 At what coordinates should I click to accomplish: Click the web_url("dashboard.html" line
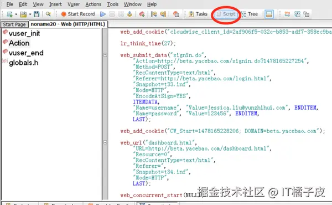pyautogui.click(x=158, y=143)
